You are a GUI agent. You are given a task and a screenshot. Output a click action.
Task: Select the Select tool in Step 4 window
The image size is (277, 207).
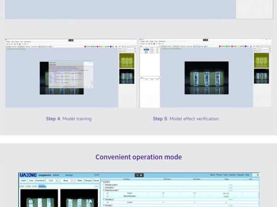(41, 47)
